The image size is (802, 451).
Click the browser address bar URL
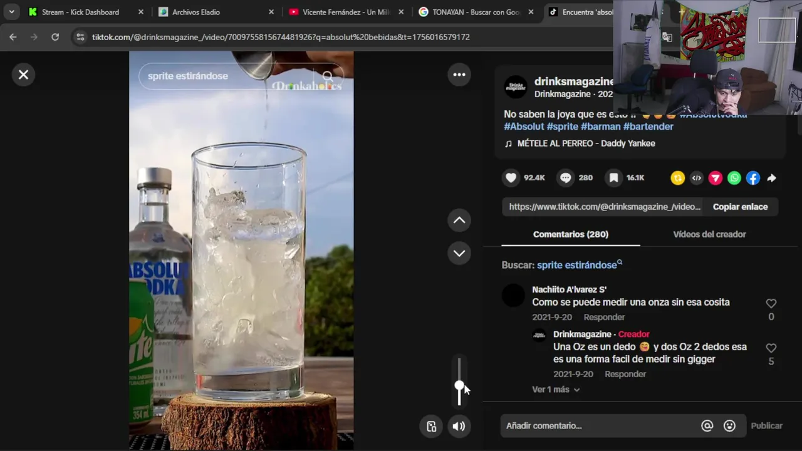coord(281,37)
